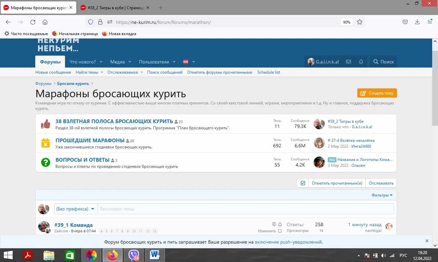
Task: Open the (Без префикса) prefix dropdown
Action: pyautogui.click(x=75, y=209)
